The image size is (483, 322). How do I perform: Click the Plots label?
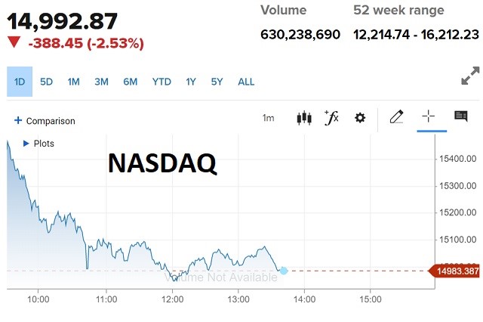[x=45, y=143]
